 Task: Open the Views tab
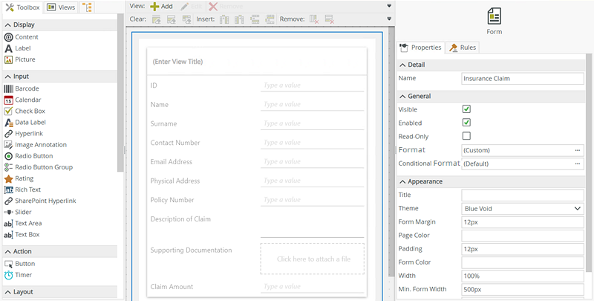point(62,7)
